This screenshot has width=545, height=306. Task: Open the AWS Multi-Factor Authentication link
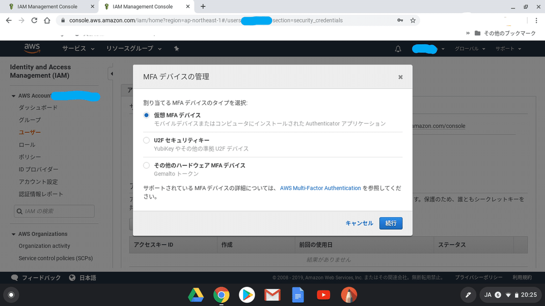click(321, 188)
